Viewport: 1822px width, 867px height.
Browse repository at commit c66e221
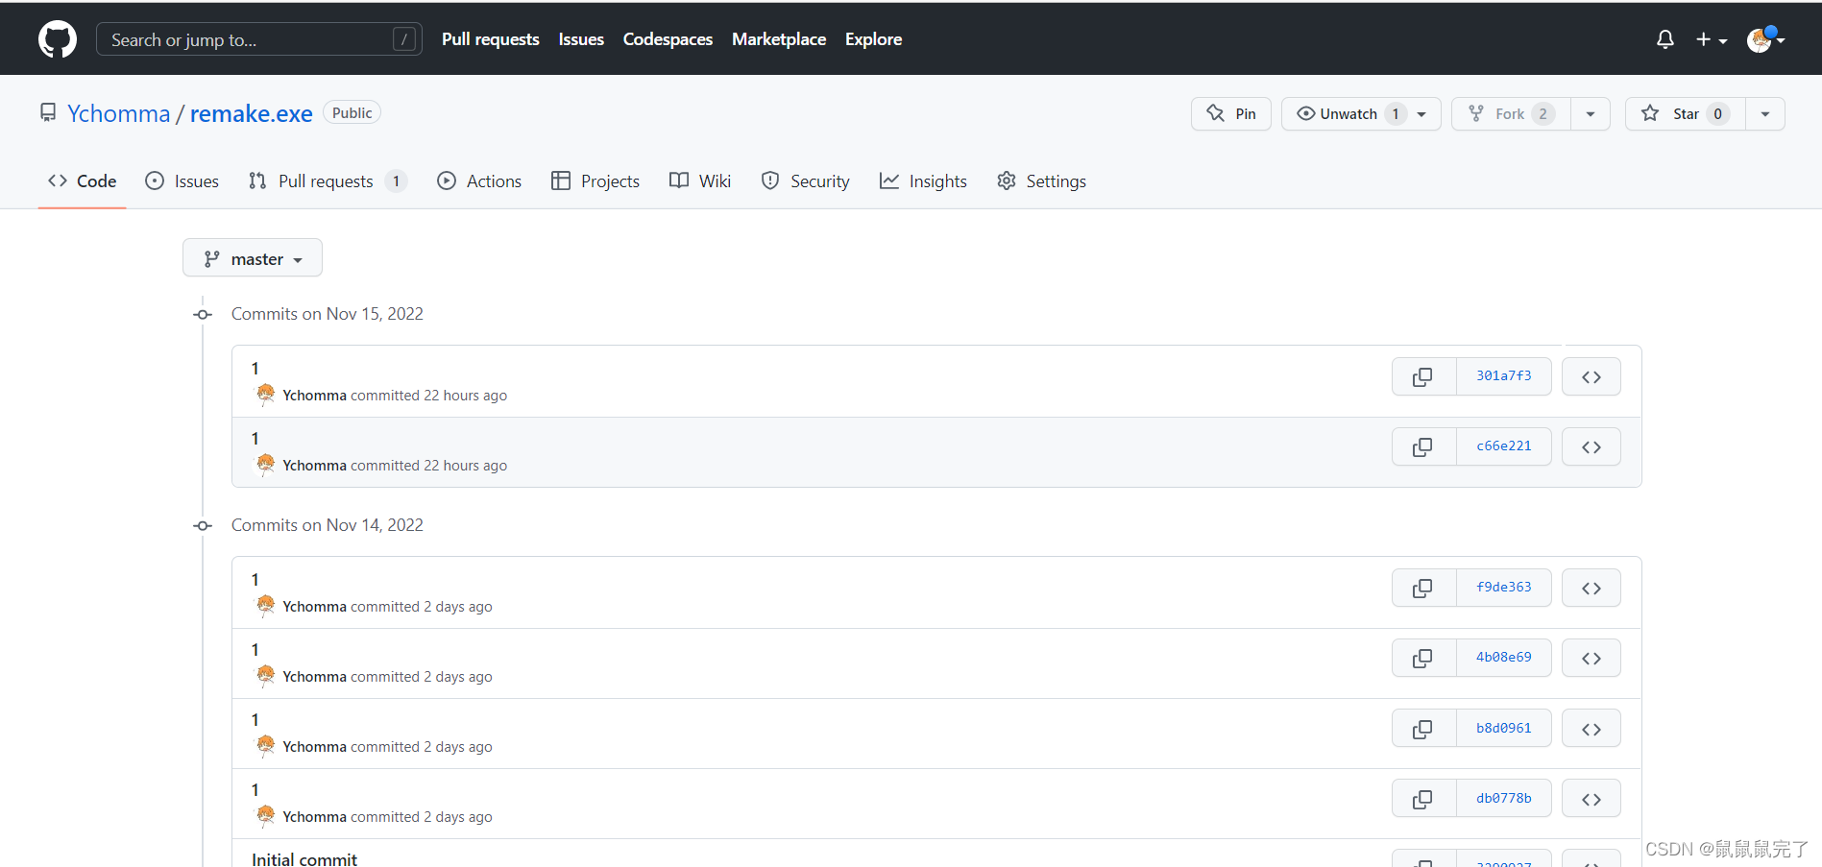tap(1591, 446)
